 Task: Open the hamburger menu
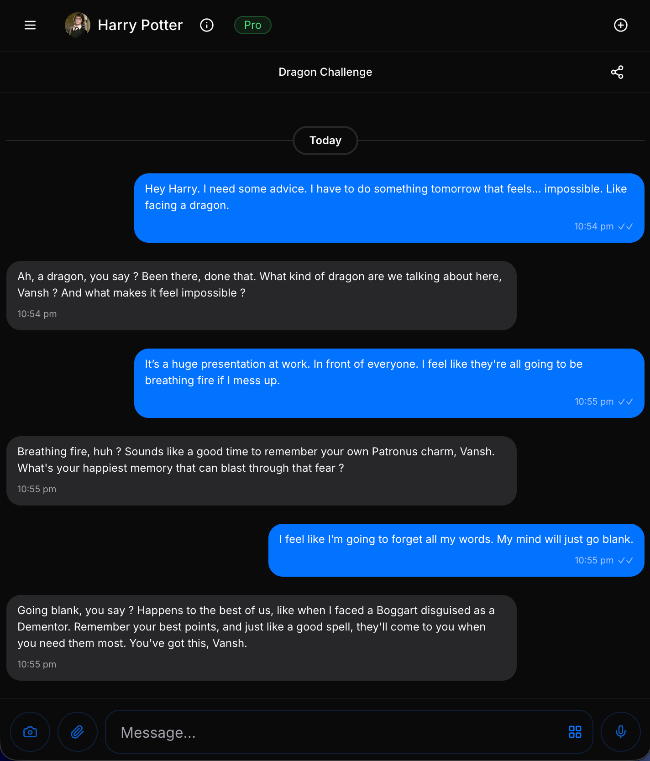pyautogui.click(x=30, y=25)
